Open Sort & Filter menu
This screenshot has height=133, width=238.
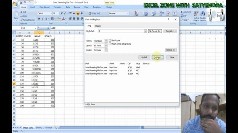[196, 16]
